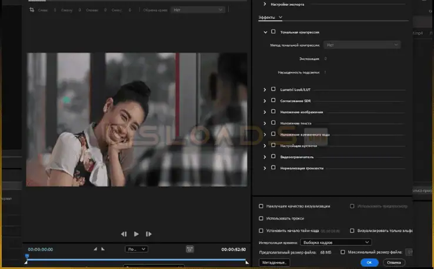This screenshot has height=269, width=434.
Task: Expand the Наложение текста section
Action: 265,123
